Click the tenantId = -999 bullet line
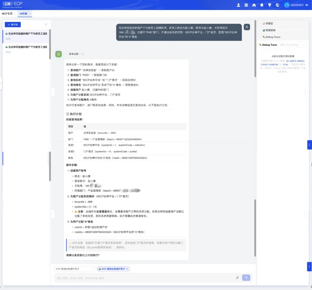The image size is (312, 290). (83, 202)
